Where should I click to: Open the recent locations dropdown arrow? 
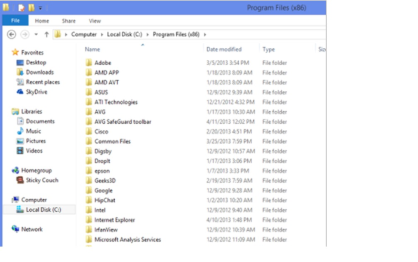36,35
